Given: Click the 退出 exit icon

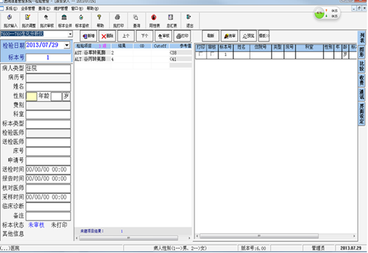Looking at the screenshot, I should point(189,21).
